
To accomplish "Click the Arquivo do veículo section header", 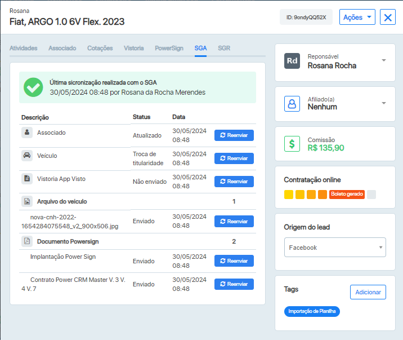I will (x=62, y=201).
